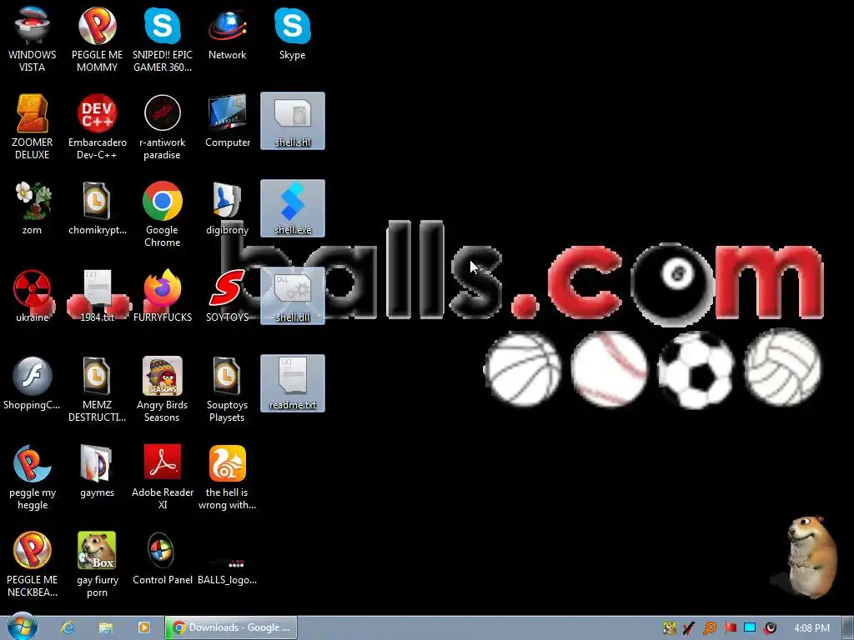Select the chomikrypt desktop icon

[97, 208]
